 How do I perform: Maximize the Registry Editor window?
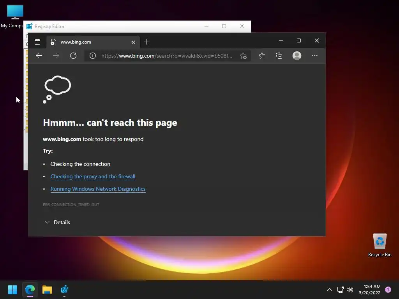224,26
